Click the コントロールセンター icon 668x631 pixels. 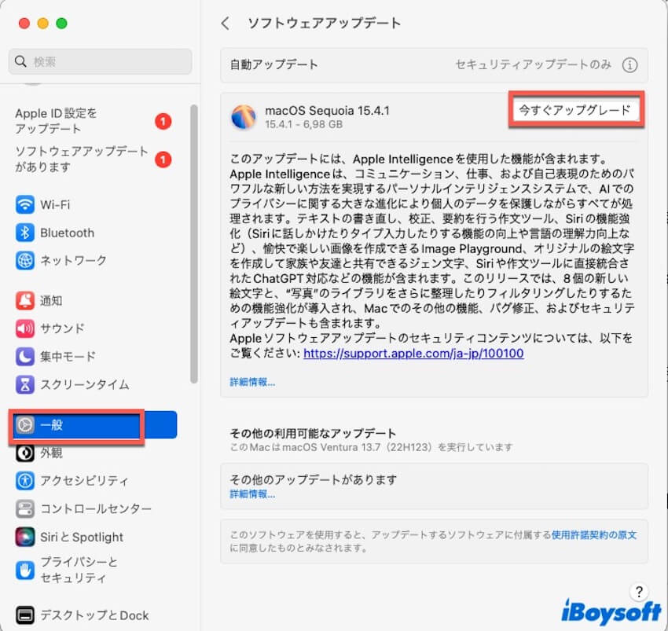(25, 508)
